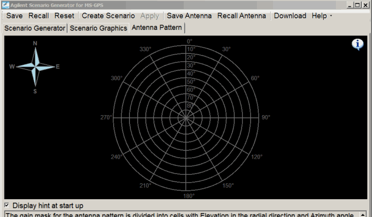
Task: Click the Download toolbar item
Action: 290,16
